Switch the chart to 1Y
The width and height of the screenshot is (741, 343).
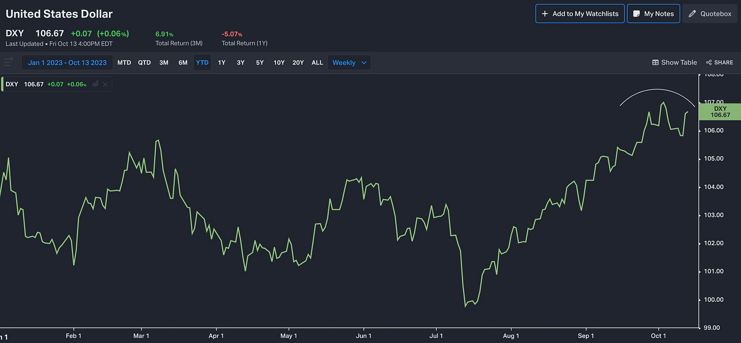click(x=221, y=63)
